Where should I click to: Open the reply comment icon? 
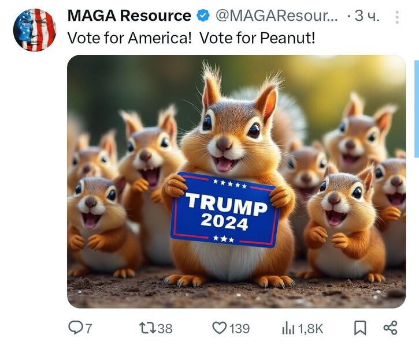pos(76,328)
